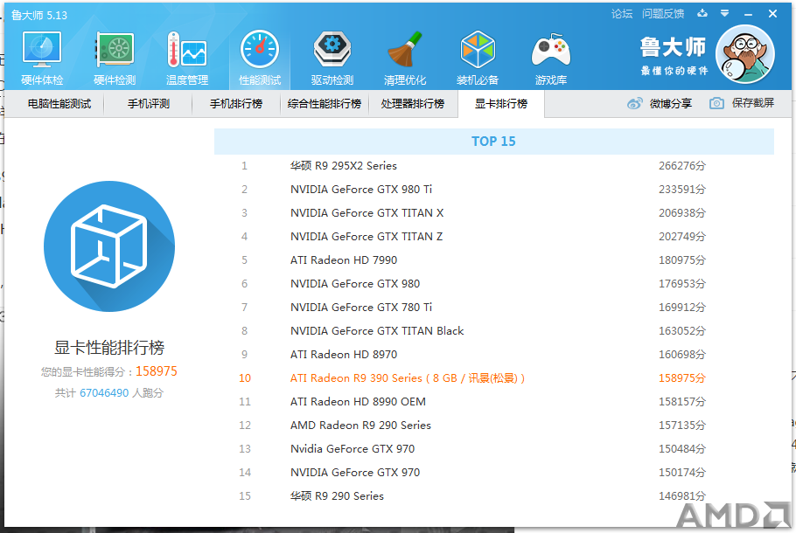796x533 pixels.
Task: Open the 问题反馈 feedback link
Action: click(x=663, y=14)
